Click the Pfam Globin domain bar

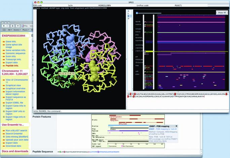(129, 128)
